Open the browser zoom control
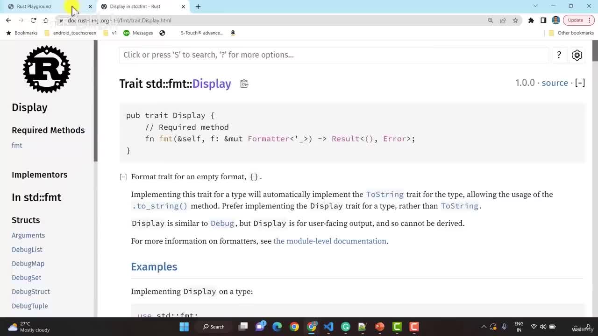Viewport: 598px width, 336px height. [x=490, y=21]
